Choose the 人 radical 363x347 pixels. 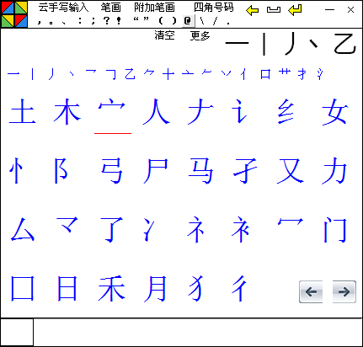pyautogui.click(x=157, y=111)
